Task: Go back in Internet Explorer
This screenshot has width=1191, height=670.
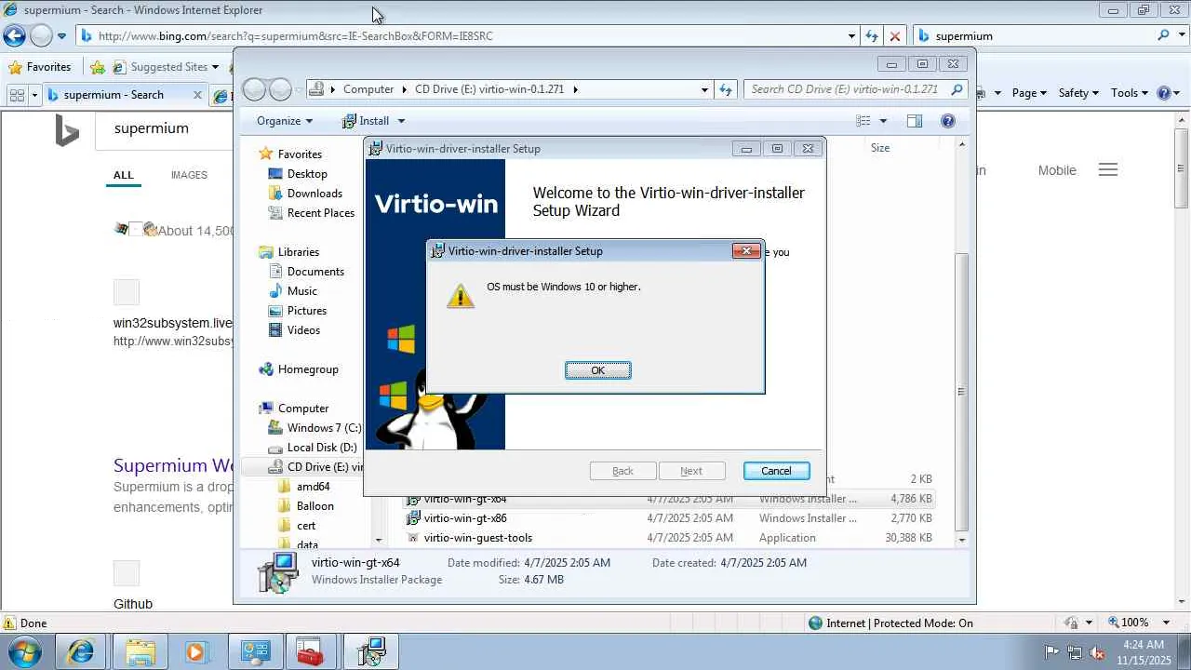Action: click(x=14, y=36)
